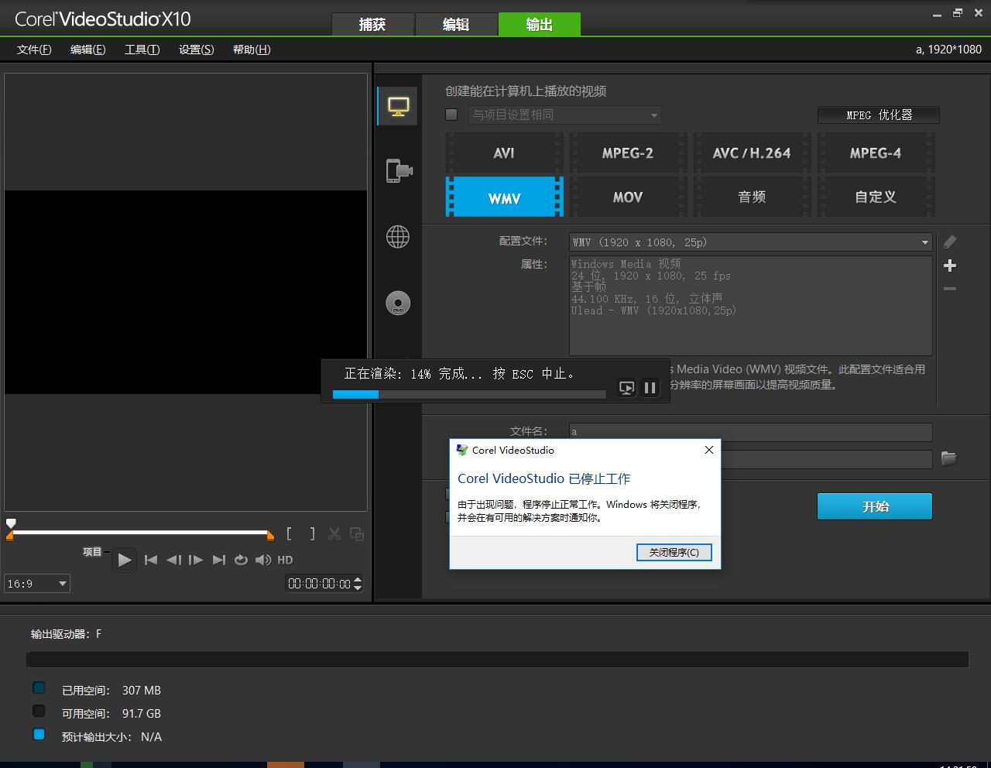
Task: Pause the rendering with the pause icon
Action: coord(650,388)
